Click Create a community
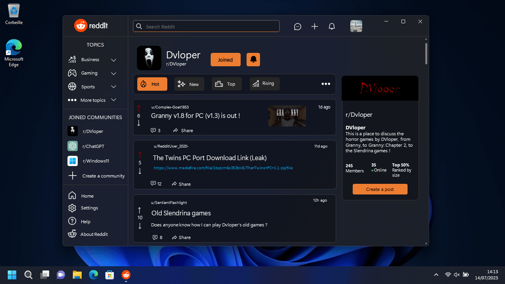 click(x=96, y=176)
